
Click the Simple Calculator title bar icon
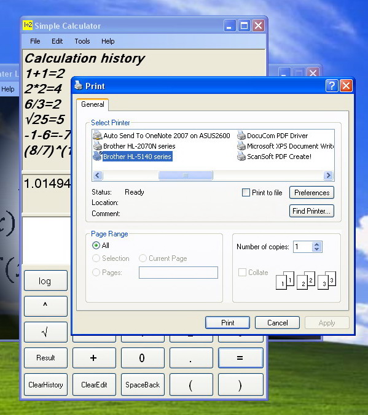pos(28,25)
